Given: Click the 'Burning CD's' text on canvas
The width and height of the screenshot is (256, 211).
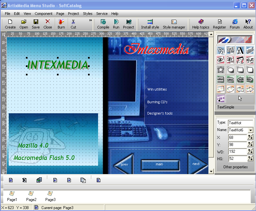Looking at the screenshot, I should tap(157, 102).
